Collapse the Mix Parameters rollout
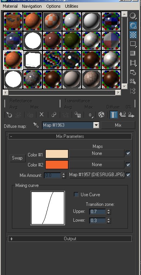 [70, 136]
